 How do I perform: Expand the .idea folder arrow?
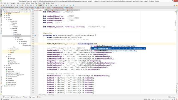(5, 16)
